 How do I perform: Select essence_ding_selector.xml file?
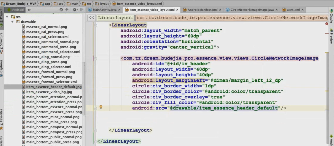click(x=46, y=67)
